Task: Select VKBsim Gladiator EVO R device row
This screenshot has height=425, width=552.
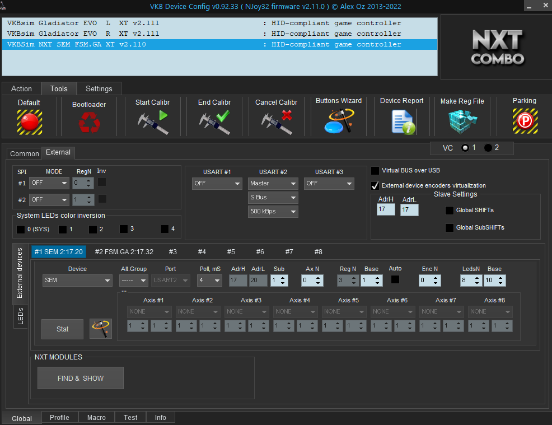Action: (219, 34)
